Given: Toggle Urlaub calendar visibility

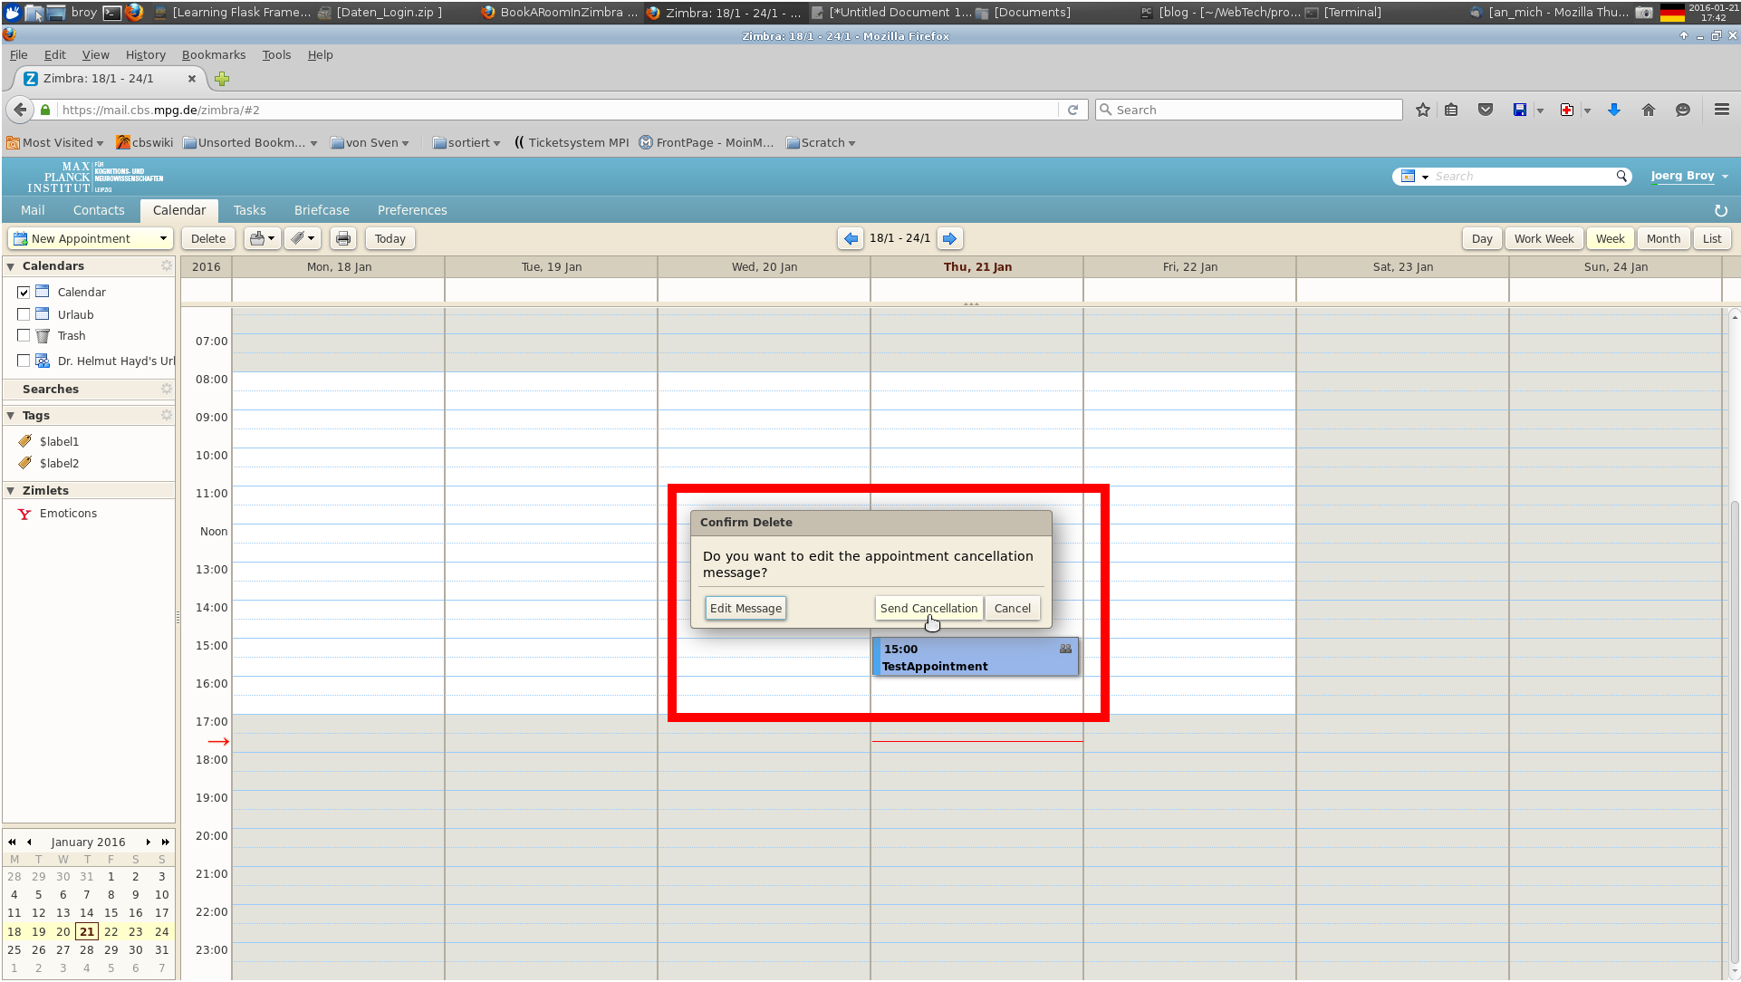Looking at the screenshot, I should (24, 313).
